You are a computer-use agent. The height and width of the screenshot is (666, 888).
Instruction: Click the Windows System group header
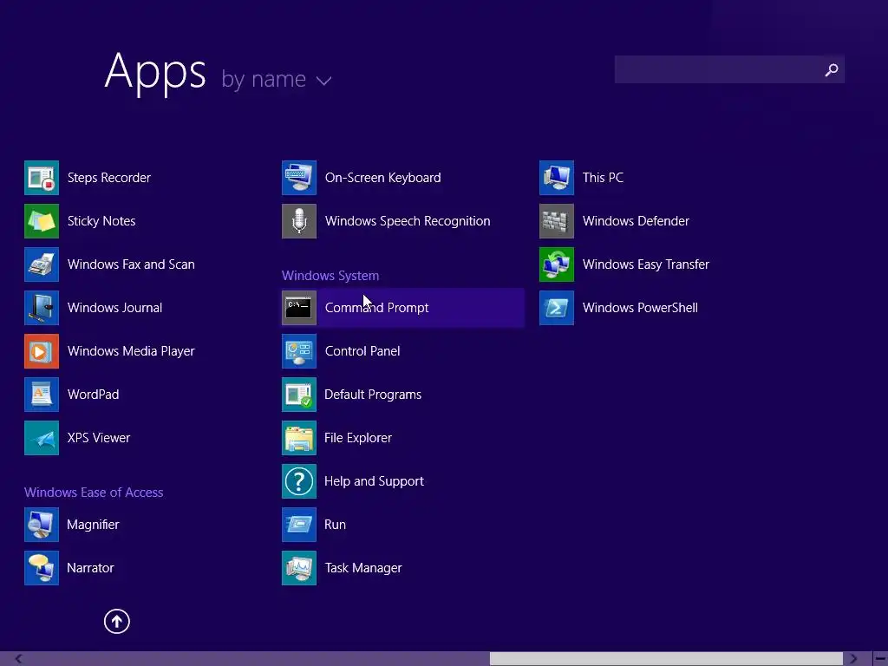[x=330, y=275]
